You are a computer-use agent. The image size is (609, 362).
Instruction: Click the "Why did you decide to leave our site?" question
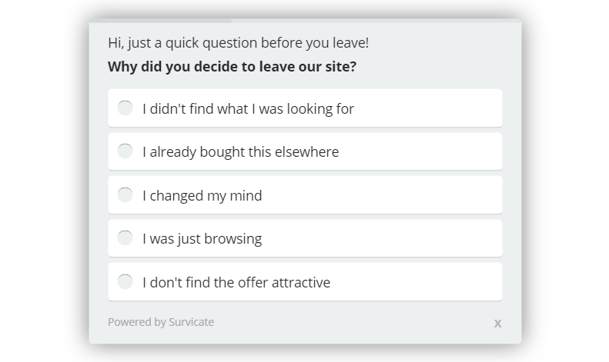pyautogui.click(x=232, y=67)
